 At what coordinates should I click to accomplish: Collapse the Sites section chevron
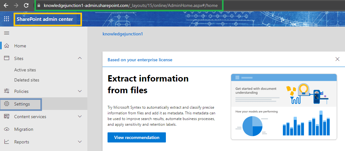click(80, 58)
